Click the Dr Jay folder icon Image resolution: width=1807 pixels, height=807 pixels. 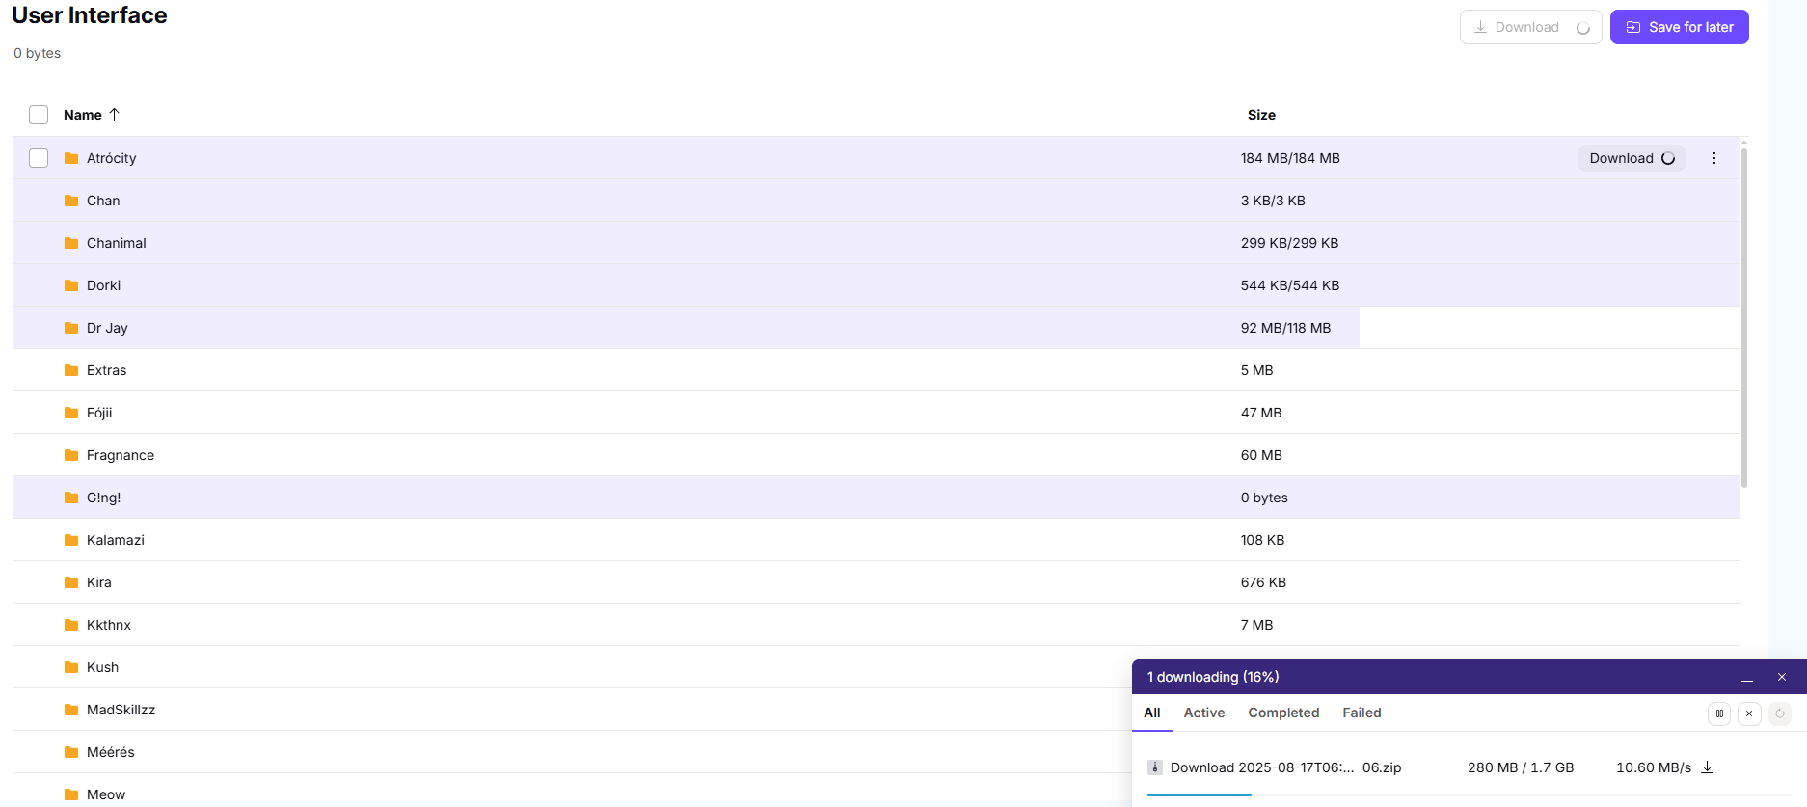[71, 328]
